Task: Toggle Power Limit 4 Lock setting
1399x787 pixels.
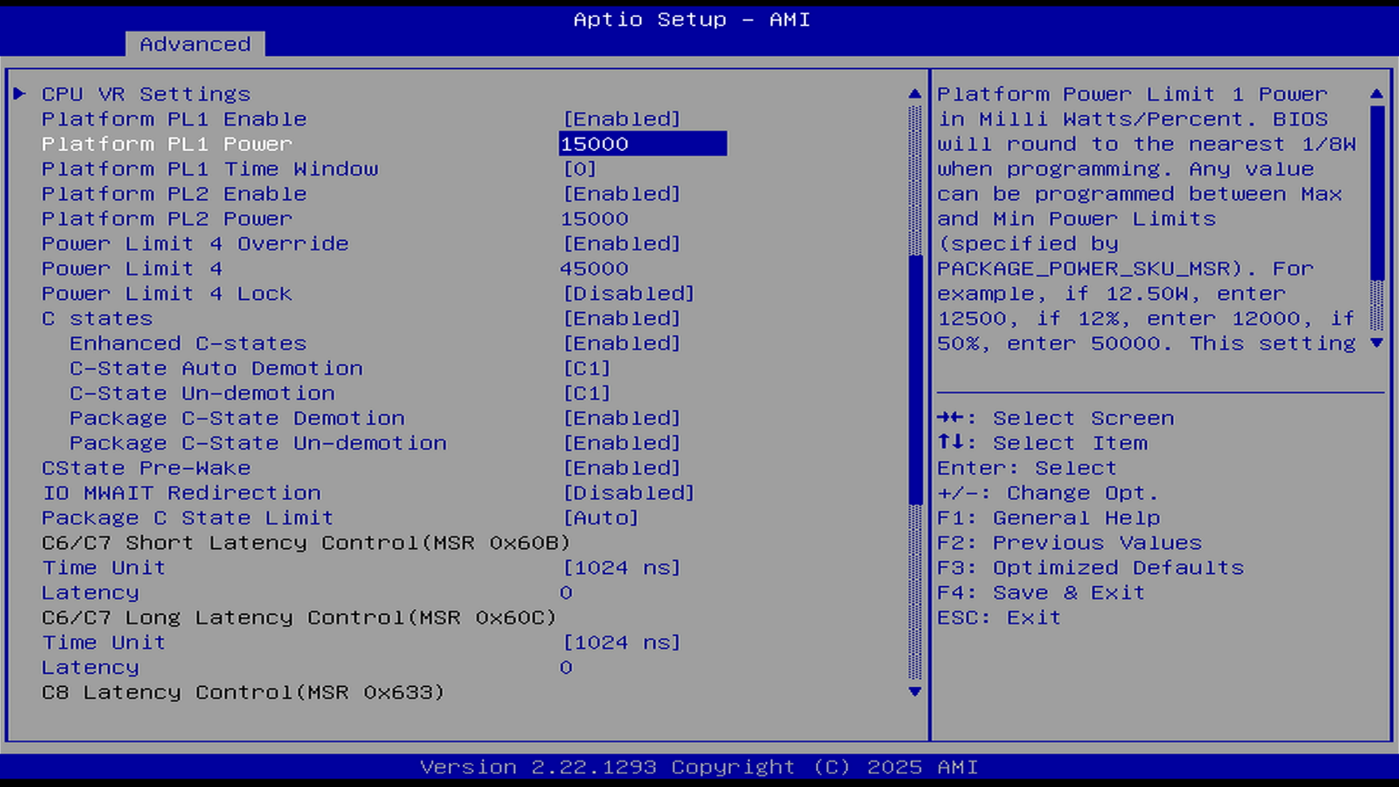Action: click(629, 294)
